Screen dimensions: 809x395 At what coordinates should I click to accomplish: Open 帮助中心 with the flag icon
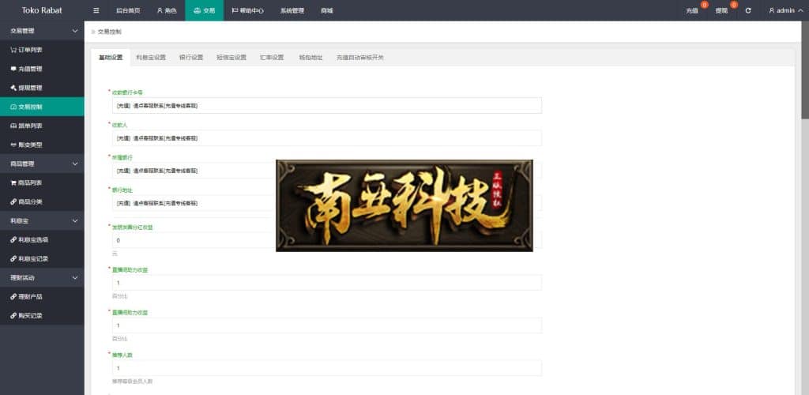247,10
